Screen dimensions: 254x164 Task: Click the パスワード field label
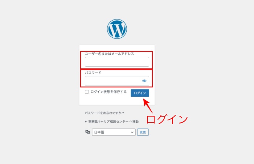pyautogui.click(x=93, y=73)
